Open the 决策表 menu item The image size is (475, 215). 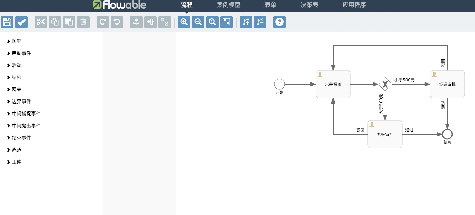pos(309,5)
